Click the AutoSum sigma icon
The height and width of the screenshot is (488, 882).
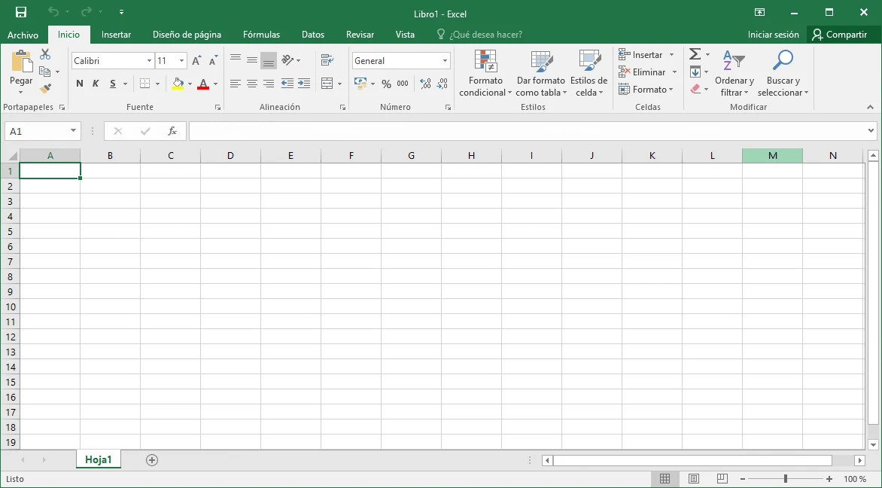tap(695, 54)
